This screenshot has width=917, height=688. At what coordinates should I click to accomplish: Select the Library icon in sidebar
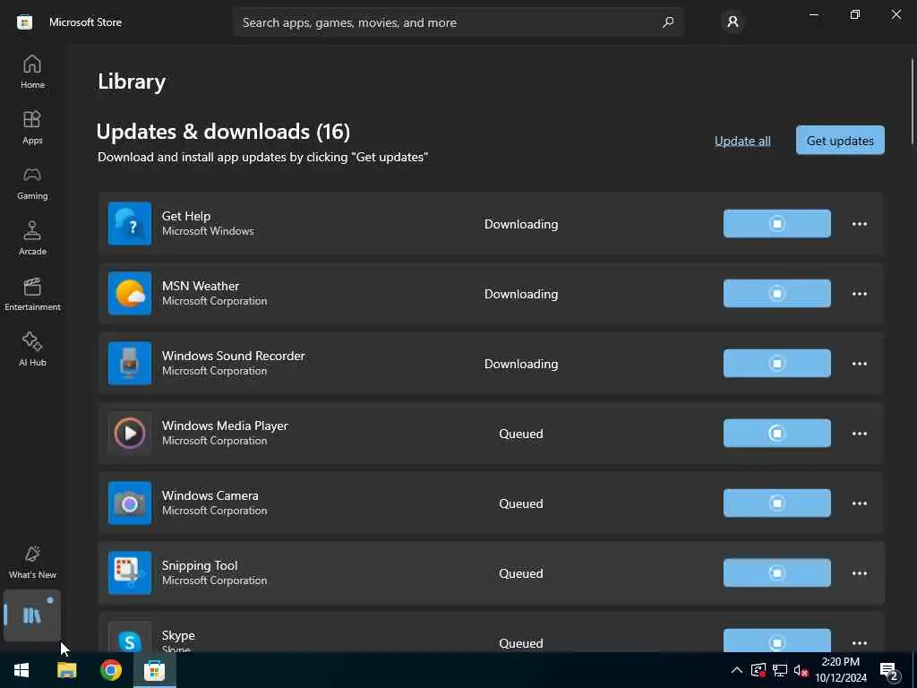[32, 615]
